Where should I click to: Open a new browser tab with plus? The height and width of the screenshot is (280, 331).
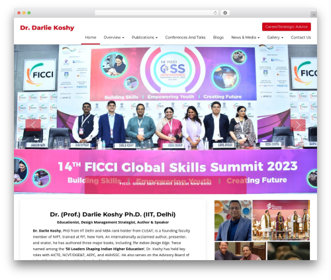314,15
